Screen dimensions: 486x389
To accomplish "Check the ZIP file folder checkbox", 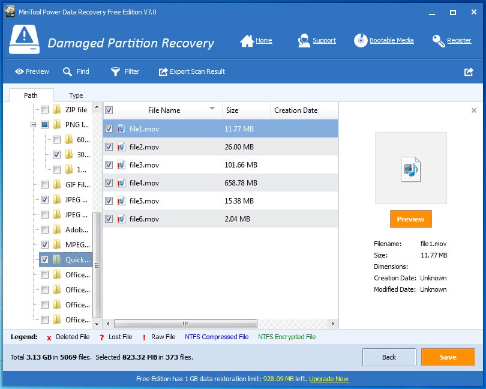I will click(x=44, y=109).
